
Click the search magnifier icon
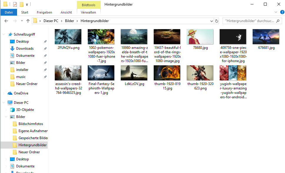(278, 21)
